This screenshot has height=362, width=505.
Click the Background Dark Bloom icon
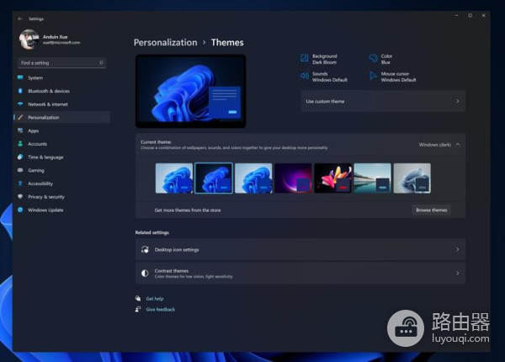pyautogui.click(x=305, y=58)
